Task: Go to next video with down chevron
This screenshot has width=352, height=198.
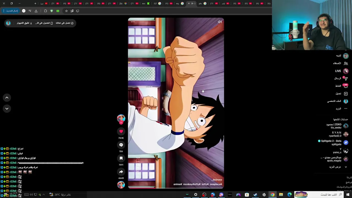Action: coord(7,109)
